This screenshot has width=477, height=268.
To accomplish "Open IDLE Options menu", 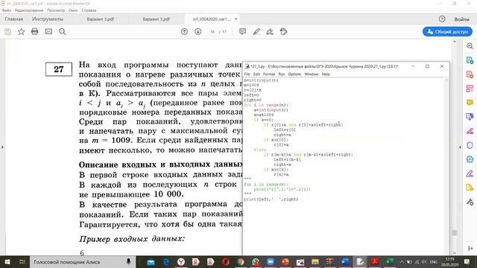I will (x=294, y=74).
